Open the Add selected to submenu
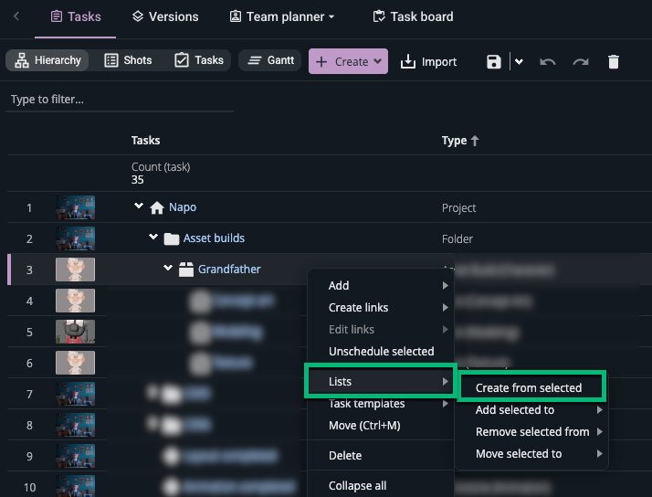This screenshot has width=652, height=497. pyautogui.click(x=531, y=410)
